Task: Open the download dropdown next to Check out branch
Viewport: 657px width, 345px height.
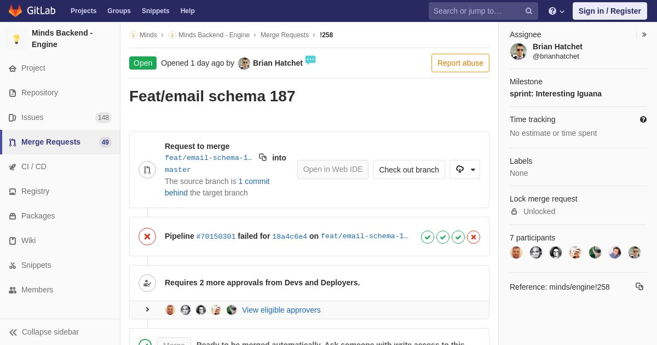Action: (x=465, y=170)
